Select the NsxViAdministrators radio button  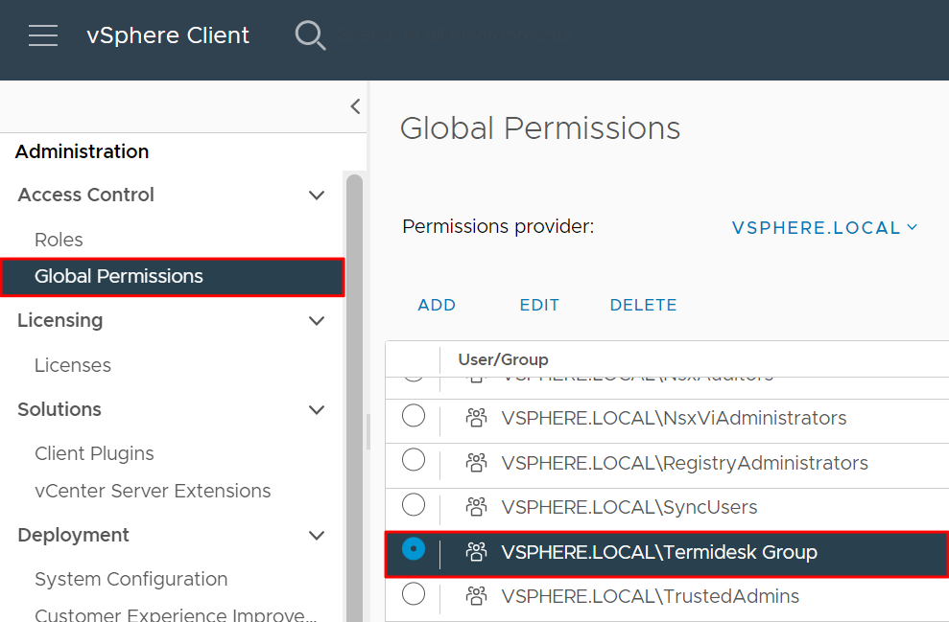414,416
